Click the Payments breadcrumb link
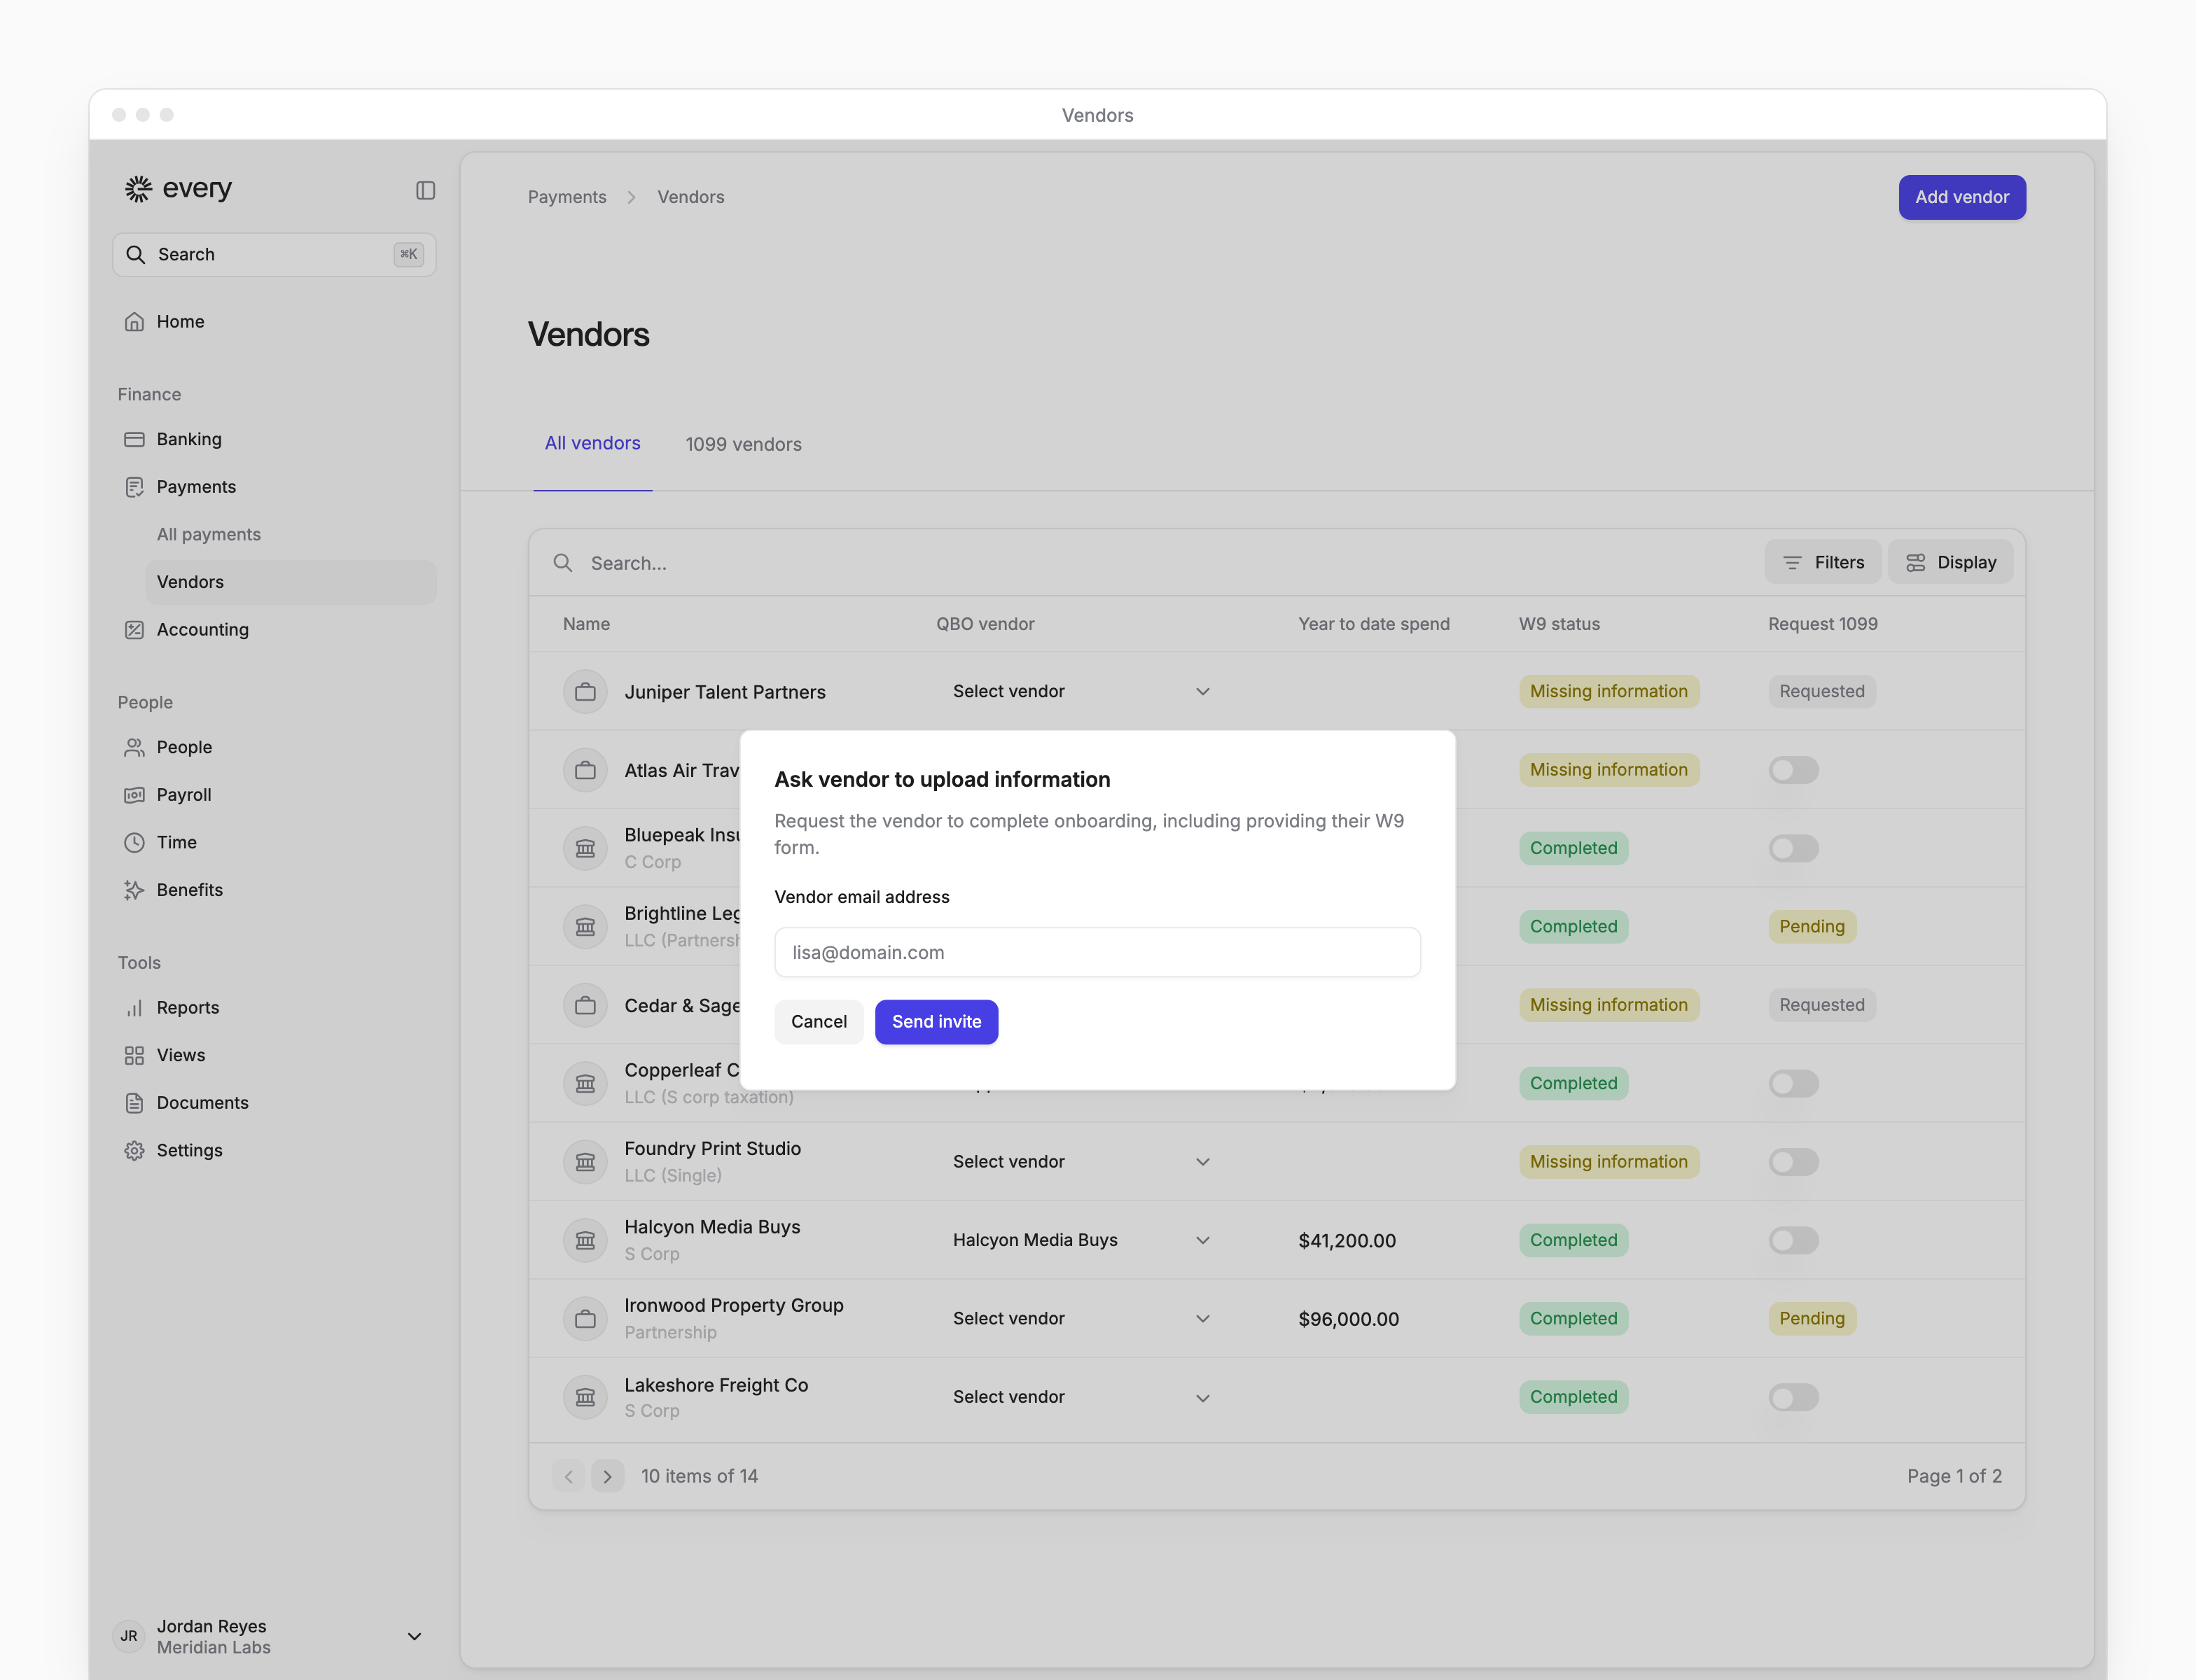Screen dimensions: 2196x1680 tap(567, 197)
